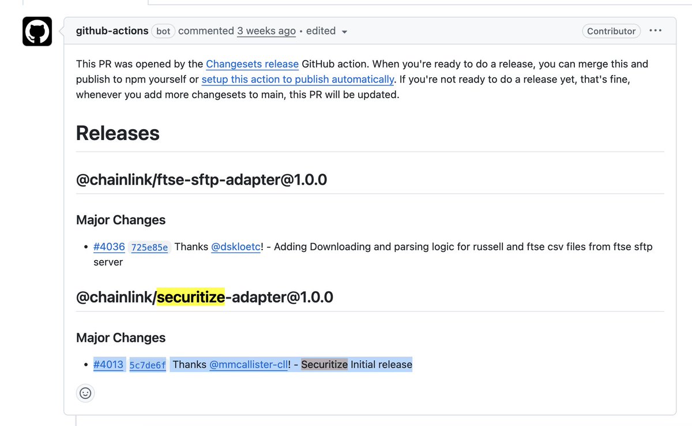Open the github-actions author profile link
Viewport: 692px width, 426px height.
click(x=112, y=31)
